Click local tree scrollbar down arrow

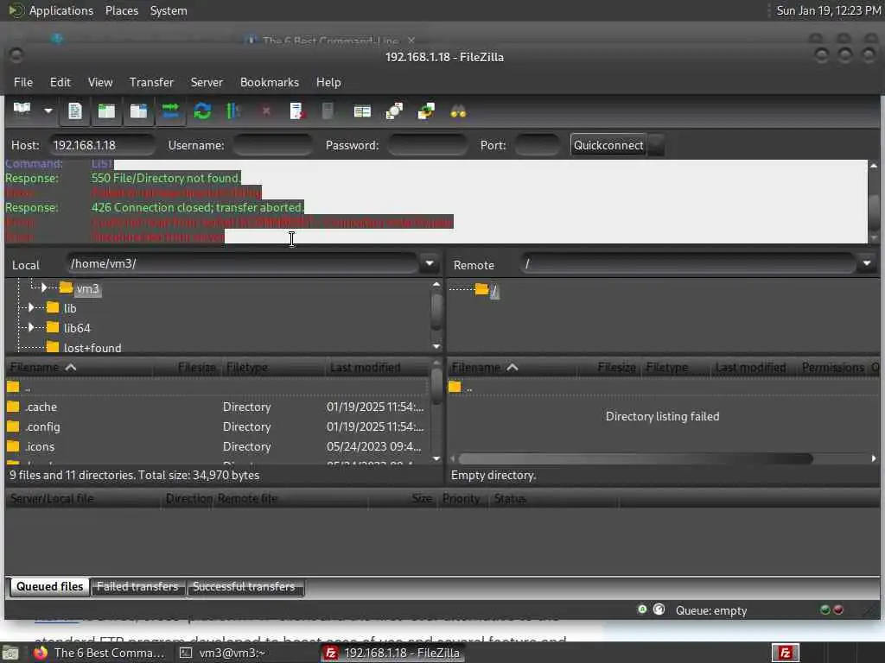click(x=436, y=346)
